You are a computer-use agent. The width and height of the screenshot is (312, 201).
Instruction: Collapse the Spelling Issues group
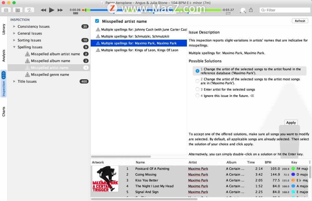click(x=14, y=47)
